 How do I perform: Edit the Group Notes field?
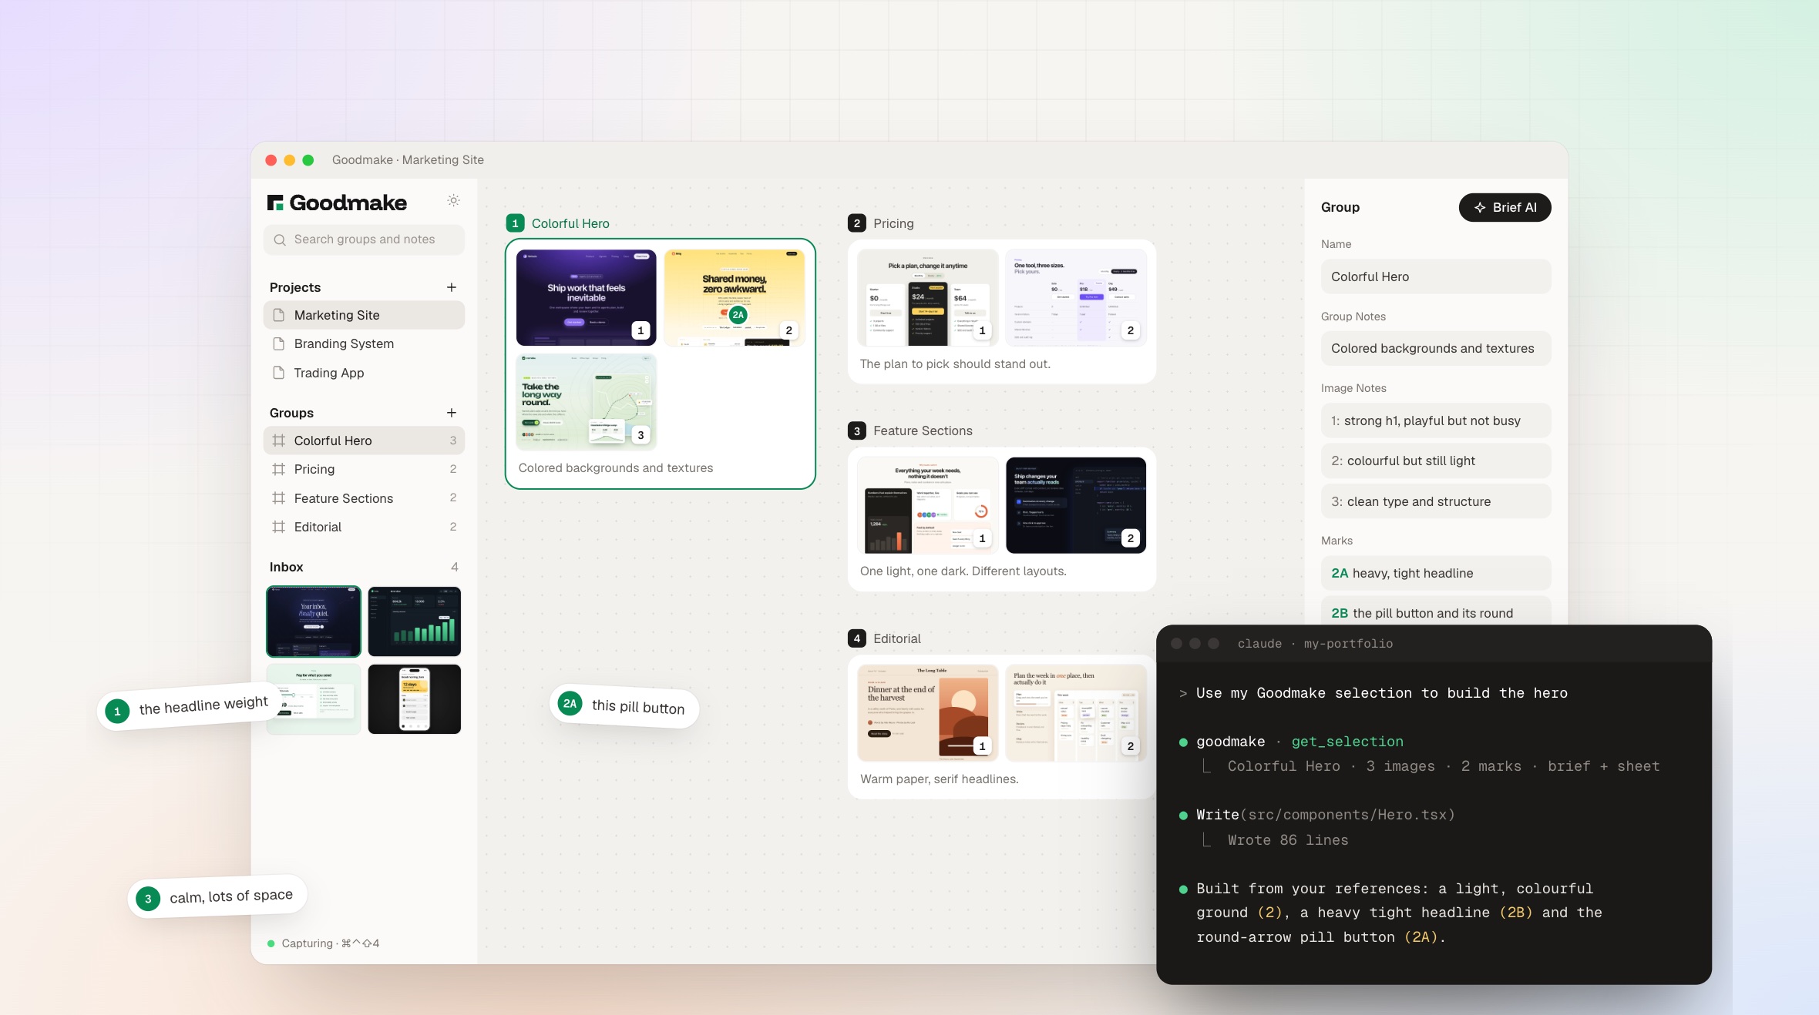pos(1435,348)
